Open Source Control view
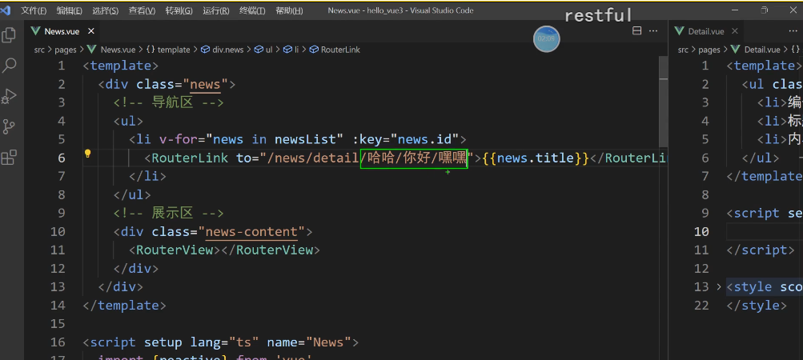This screenshot has height=360, width=803. pos(9,126)
